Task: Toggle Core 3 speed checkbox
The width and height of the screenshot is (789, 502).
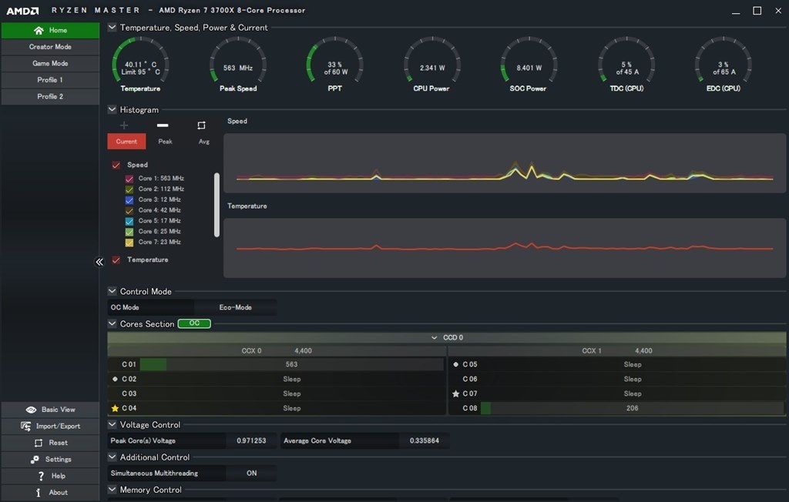Action: (129, 199)
